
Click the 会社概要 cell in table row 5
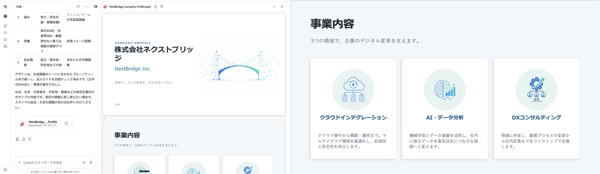click(28, 62)
